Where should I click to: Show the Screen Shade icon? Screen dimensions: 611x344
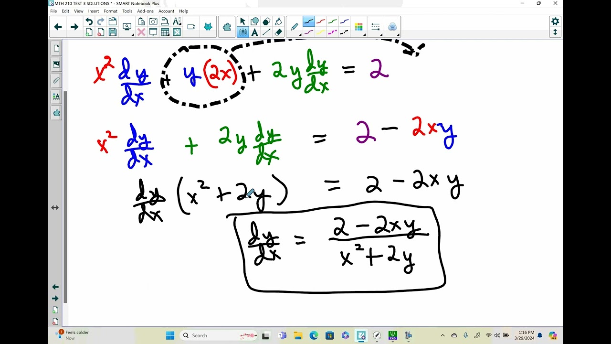(153, 32)
